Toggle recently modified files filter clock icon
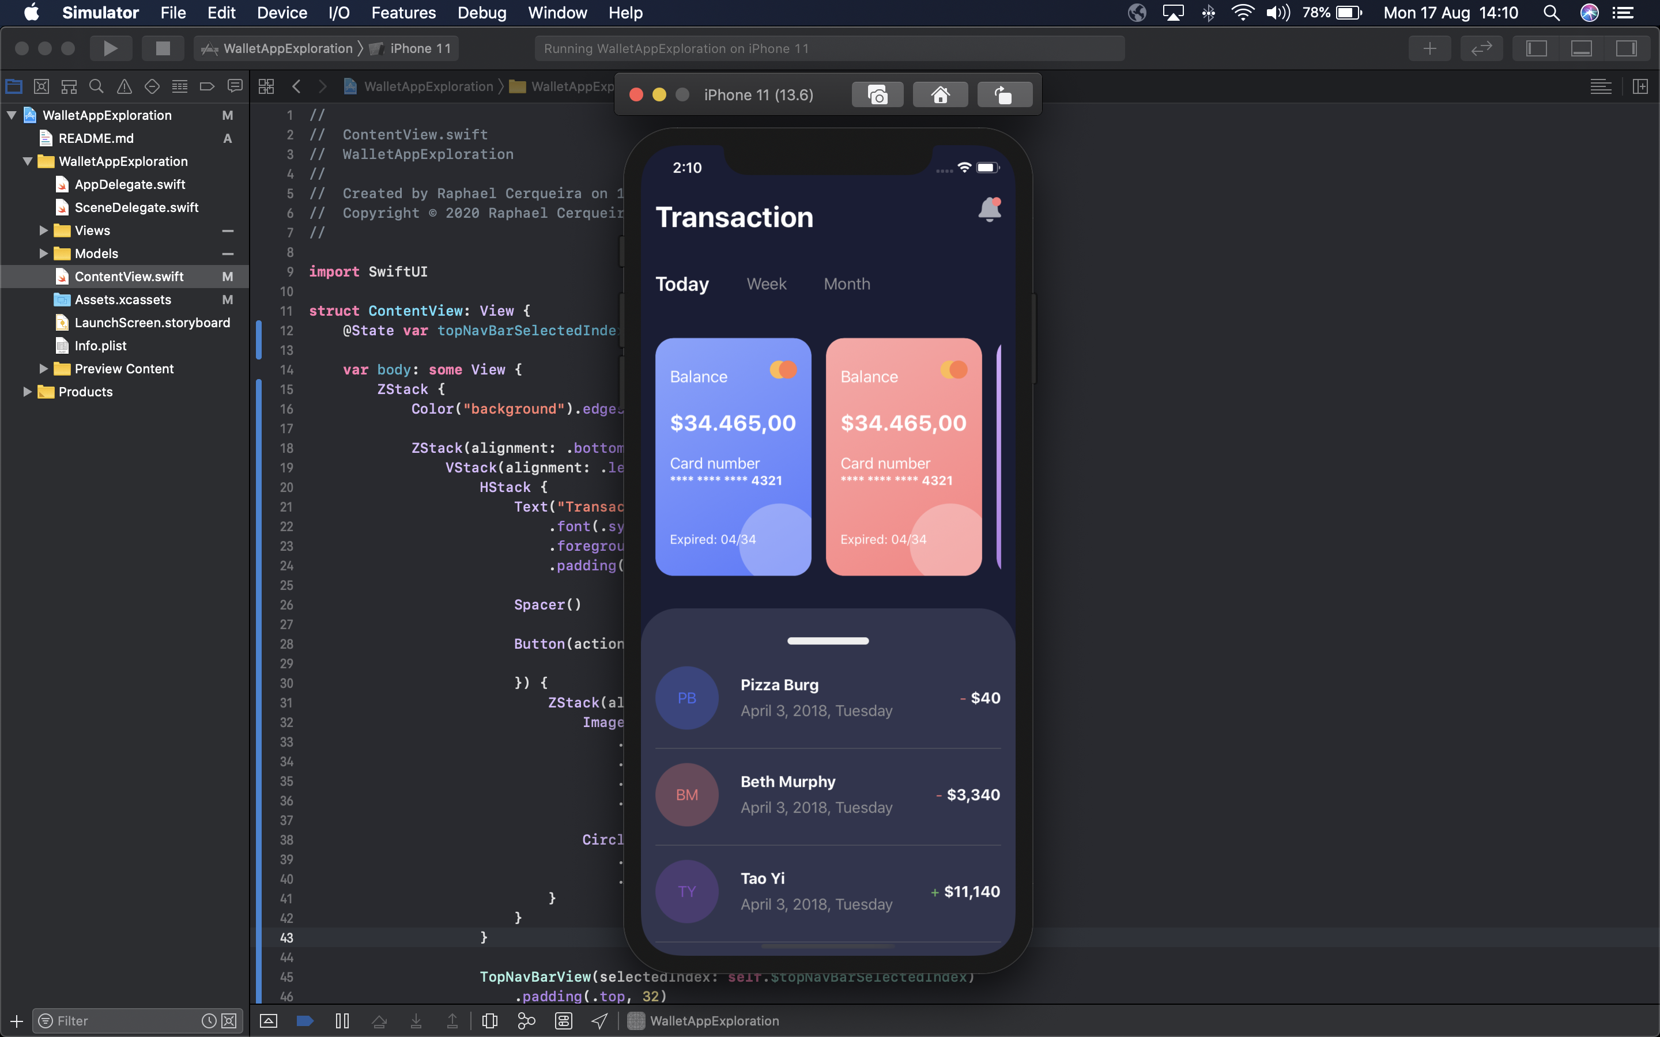 click(209, 1020)
